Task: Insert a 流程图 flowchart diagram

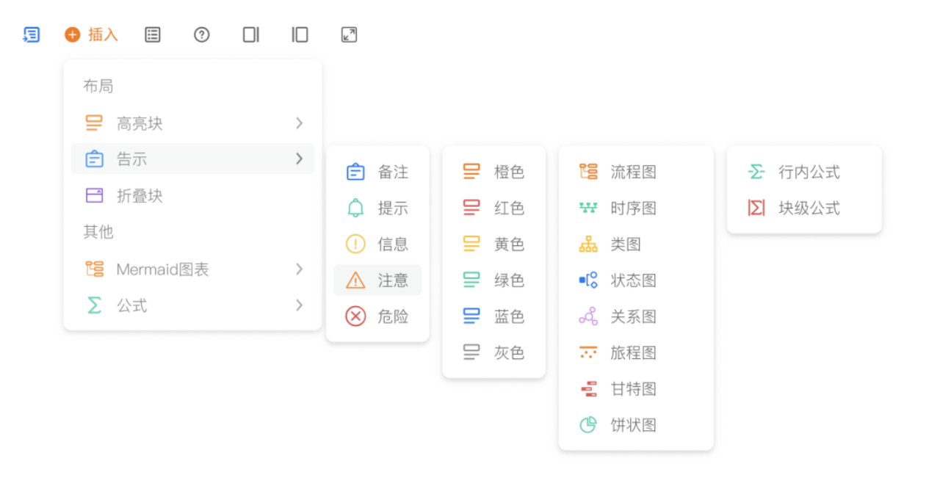Action: (x=633, y=172)
